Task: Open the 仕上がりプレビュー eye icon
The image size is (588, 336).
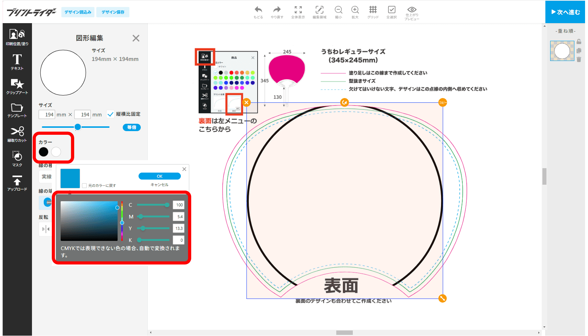Action: click(412, 13)
